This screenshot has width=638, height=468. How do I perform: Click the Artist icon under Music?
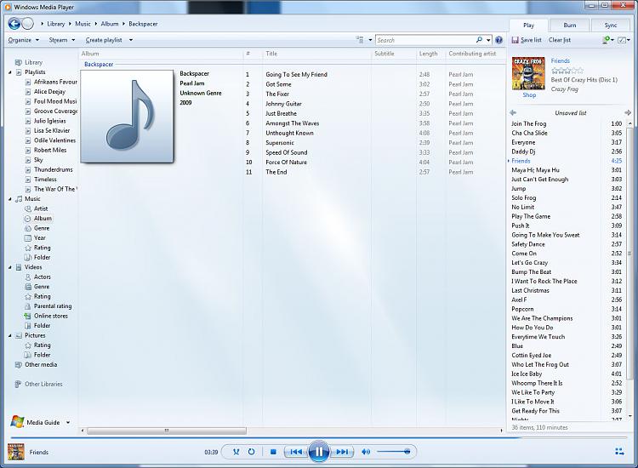[28, 208]
